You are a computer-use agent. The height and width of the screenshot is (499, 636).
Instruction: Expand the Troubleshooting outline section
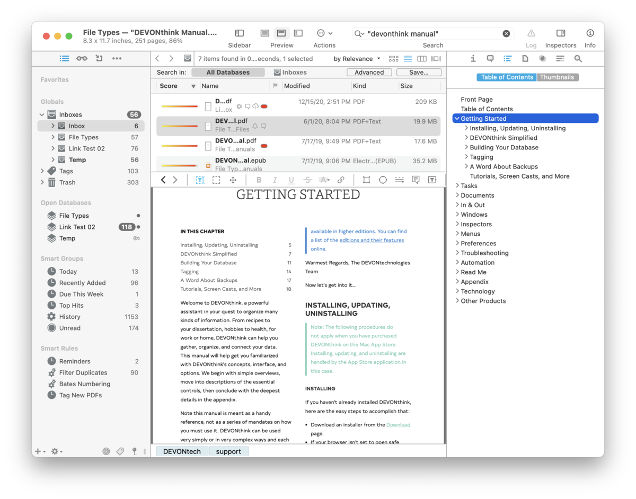[457, 253]
